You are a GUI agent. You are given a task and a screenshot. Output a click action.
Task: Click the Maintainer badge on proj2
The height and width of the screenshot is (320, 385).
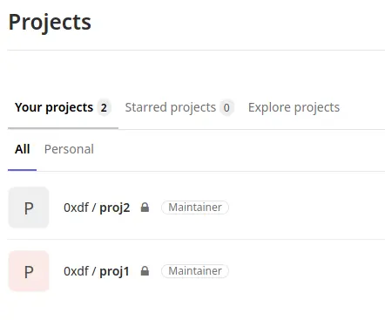click(x=195, y=208)
